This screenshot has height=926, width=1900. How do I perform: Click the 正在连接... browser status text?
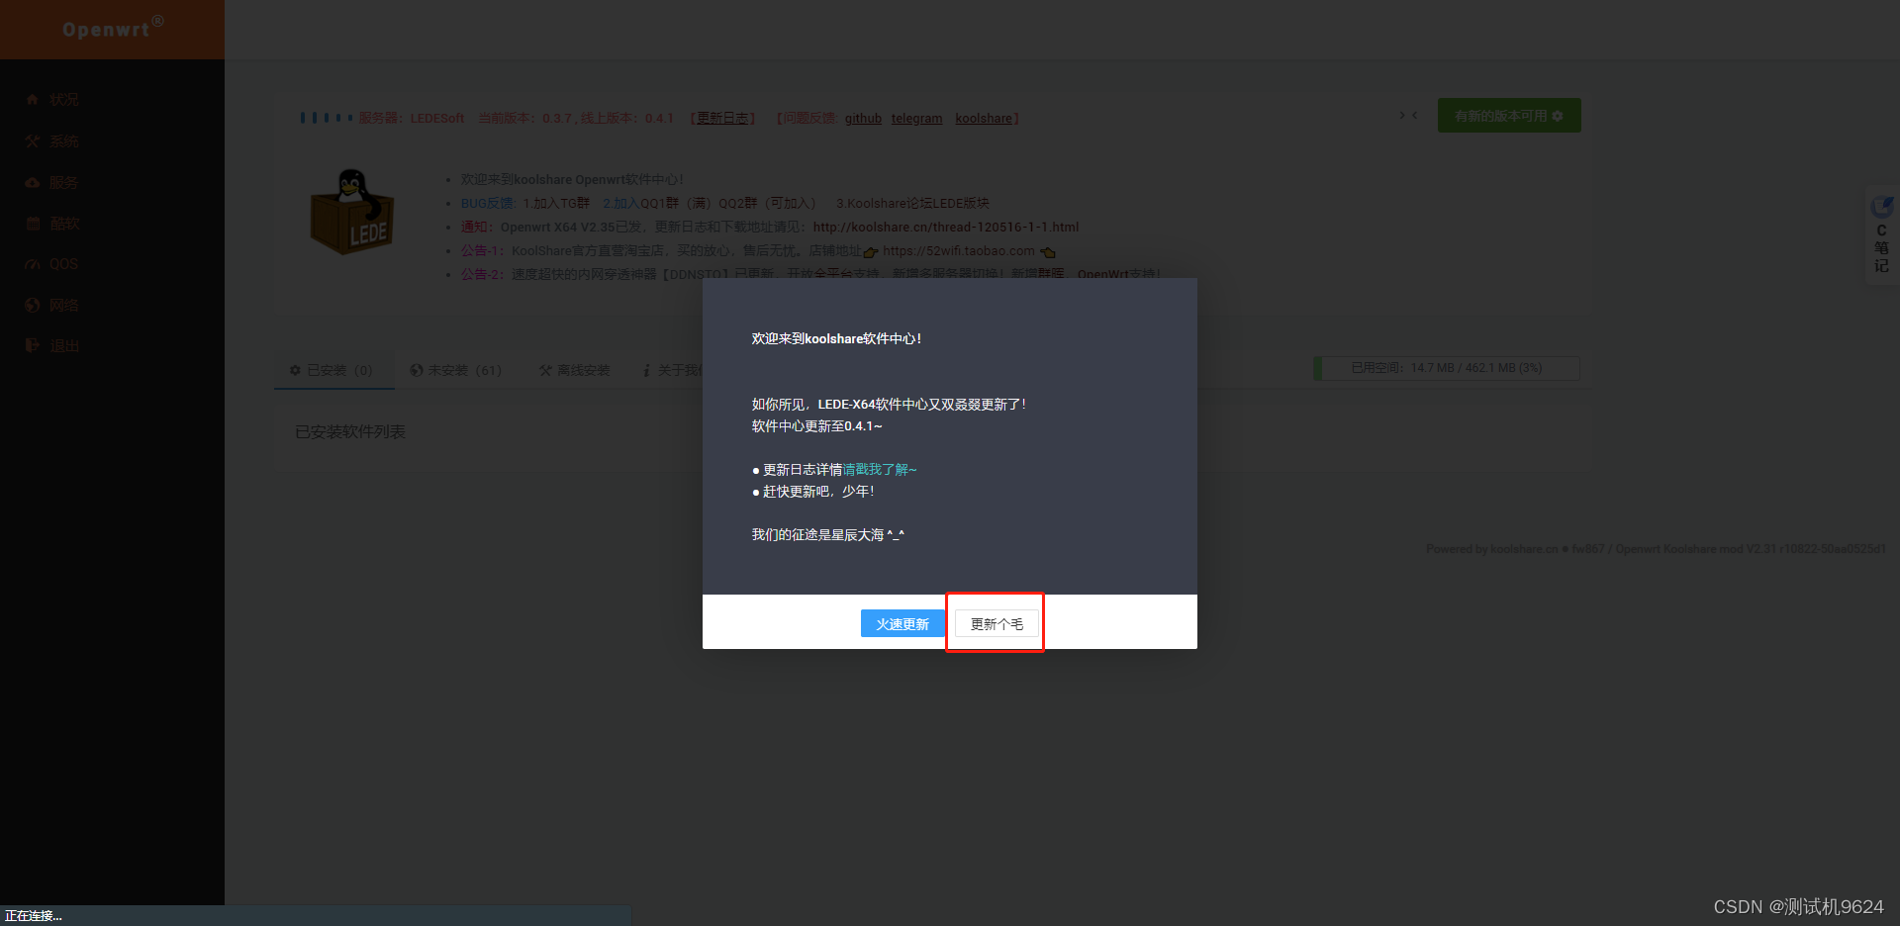pos(34,916)
